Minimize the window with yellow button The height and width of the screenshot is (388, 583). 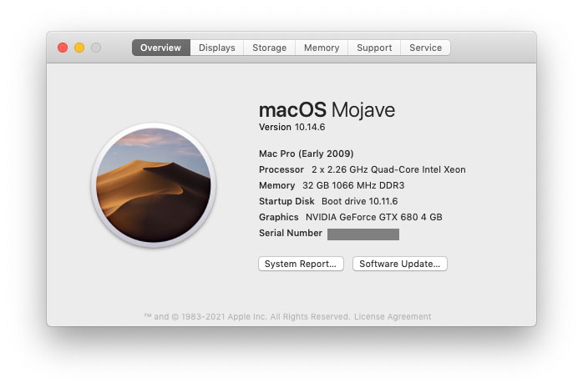79,48
